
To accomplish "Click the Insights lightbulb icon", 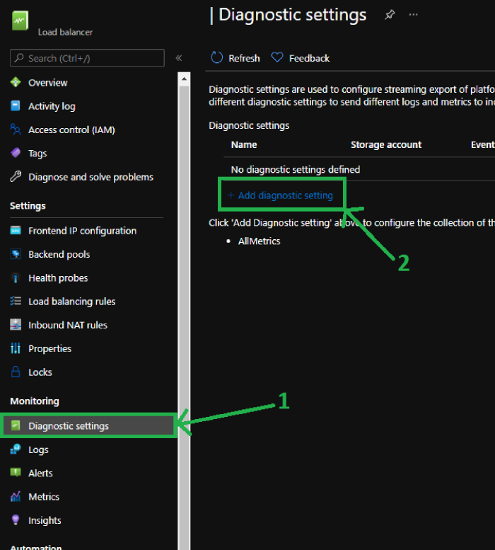I will tap(16, 520).
